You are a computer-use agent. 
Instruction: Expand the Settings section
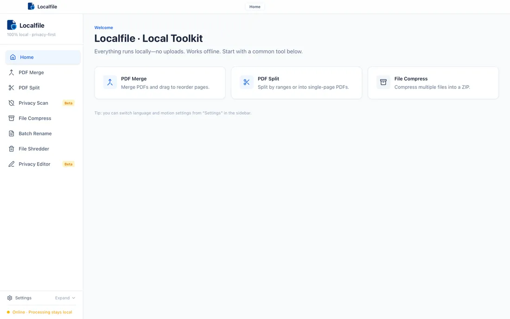coord(63,298)
